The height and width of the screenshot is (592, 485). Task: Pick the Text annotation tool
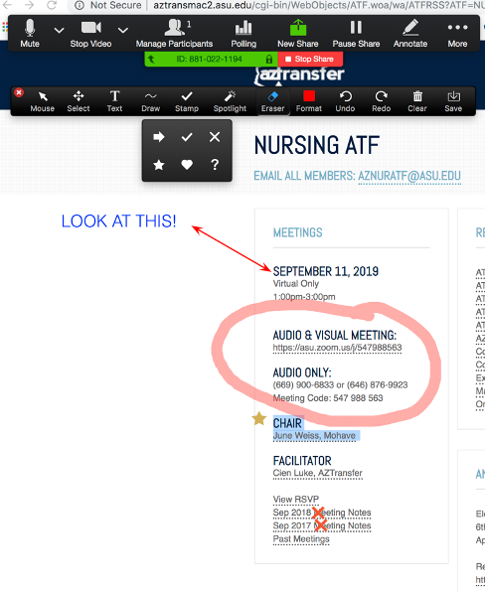(114, 101)
